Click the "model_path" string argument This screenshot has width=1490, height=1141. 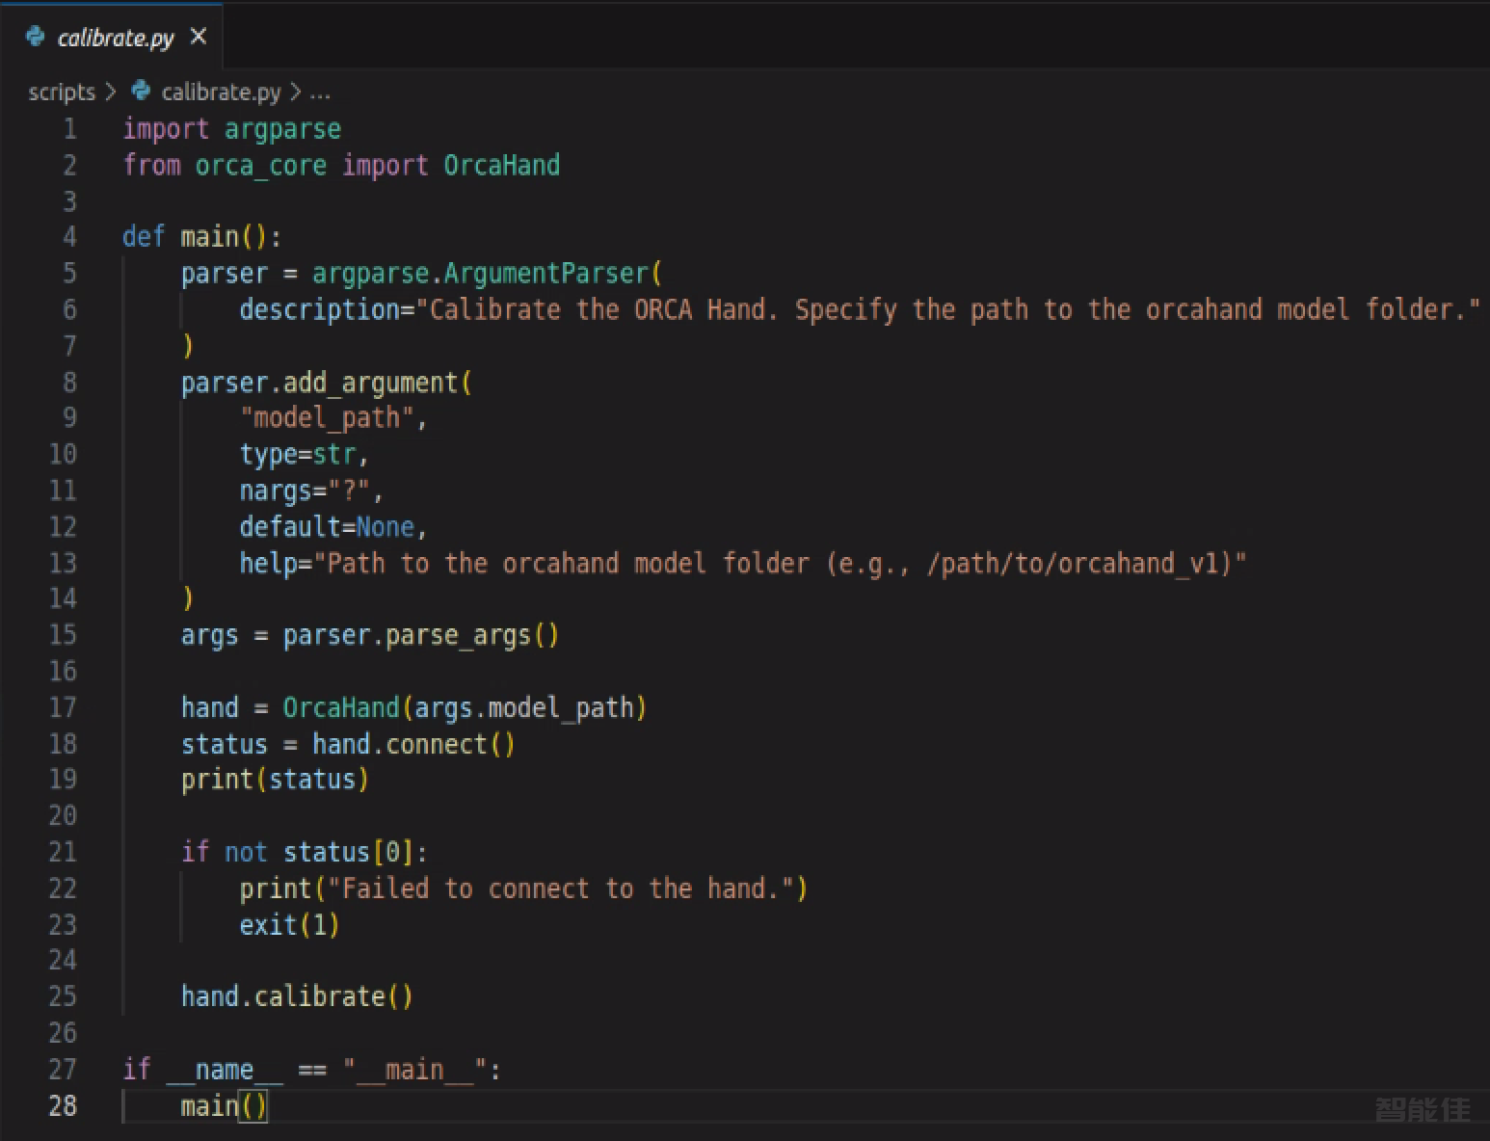point(327,418)
